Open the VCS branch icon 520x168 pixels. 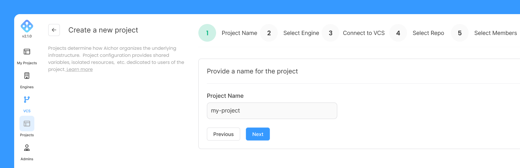[27, 100]
